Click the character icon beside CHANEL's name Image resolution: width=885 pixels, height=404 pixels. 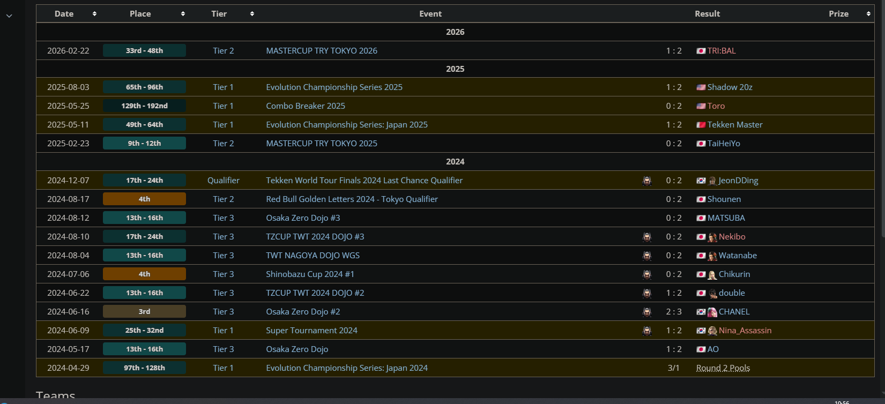tap(712, 312)
